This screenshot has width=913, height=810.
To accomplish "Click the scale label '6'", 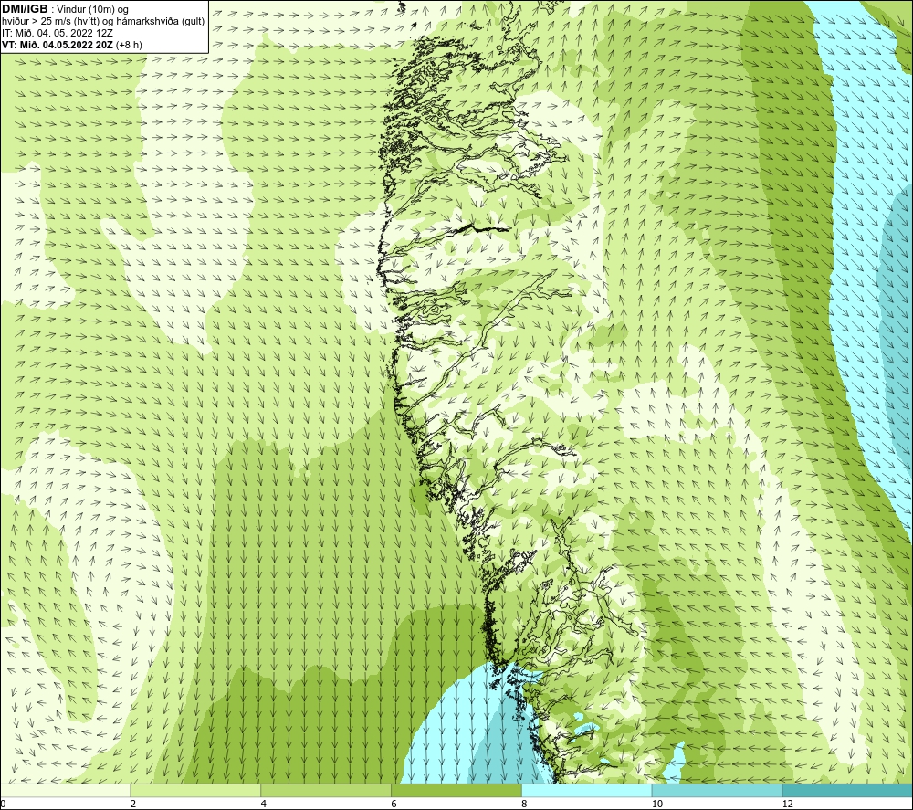I will 394,805.
